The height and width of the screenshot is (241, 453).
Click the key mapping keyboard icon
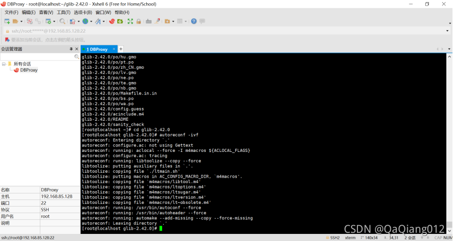148,21
